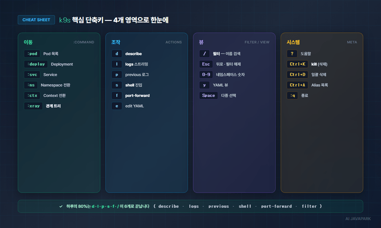Click the "?" help key badge
The image size is (381, 228).
pos(292,53)
